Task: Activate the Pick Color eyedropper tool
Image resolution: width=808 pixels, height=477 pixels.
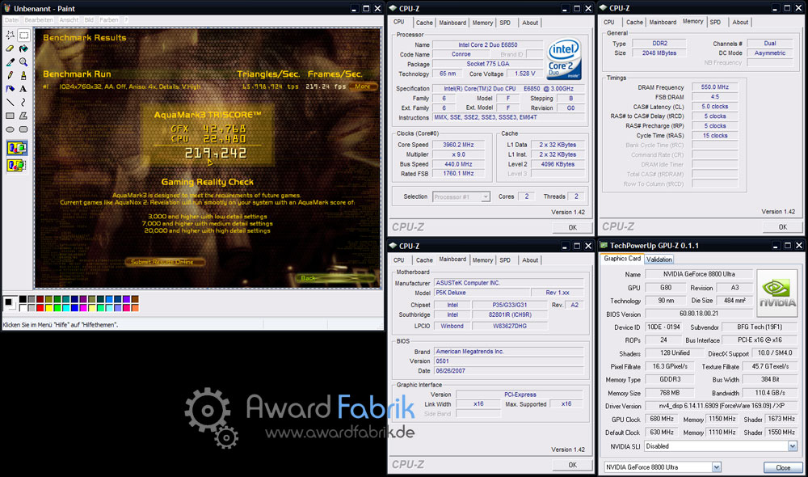Action: pyautogui.click(x=10, y=62)
